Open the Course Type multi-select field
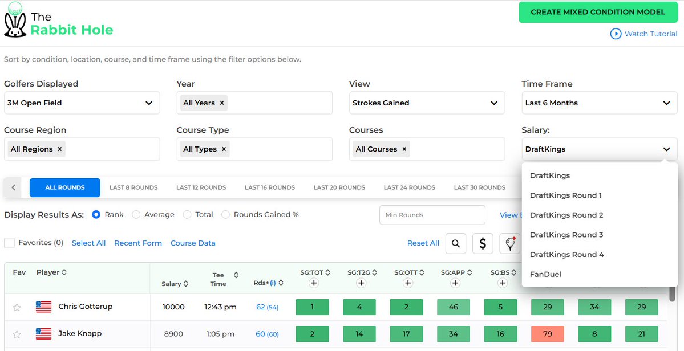 click(254, 149)
